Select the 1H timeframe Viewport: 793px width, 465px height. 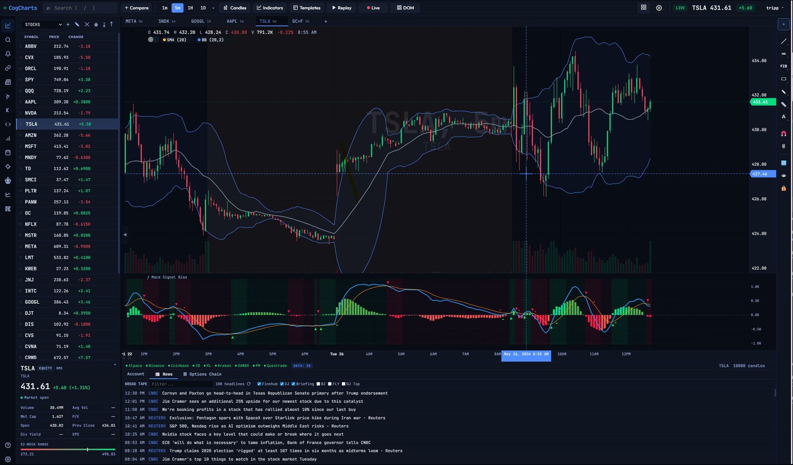tap(190, 8)
